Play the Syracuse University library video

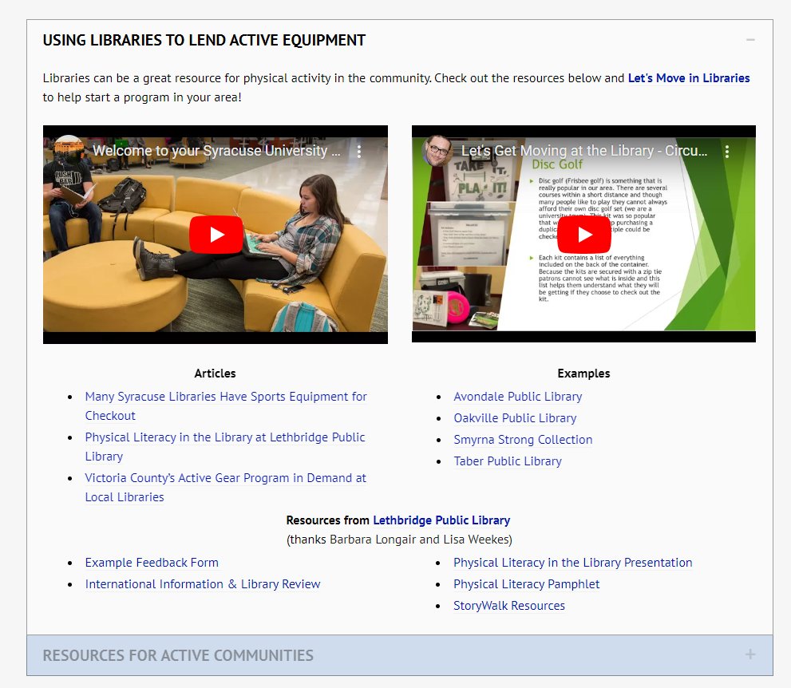(216, 235)
